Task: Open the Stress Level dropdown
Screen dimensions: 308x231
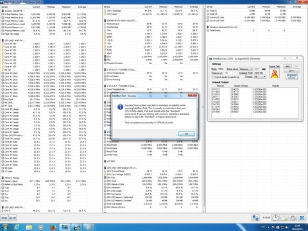Action: point(246,69)
